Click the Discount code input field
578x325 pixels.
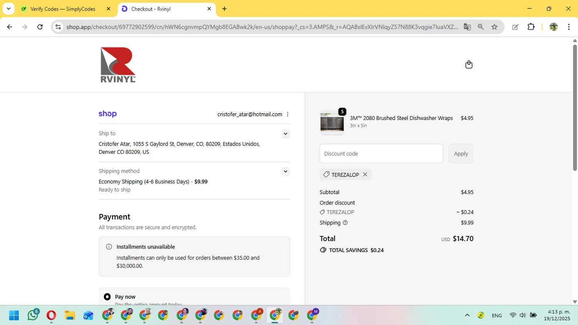(381, 153)
